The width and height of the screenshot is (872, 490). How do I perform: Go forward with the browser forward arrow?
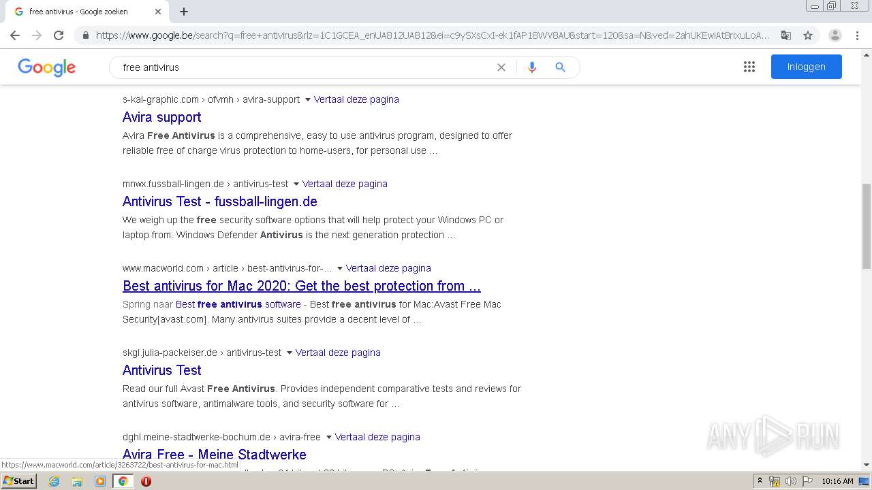coord(37,35)
